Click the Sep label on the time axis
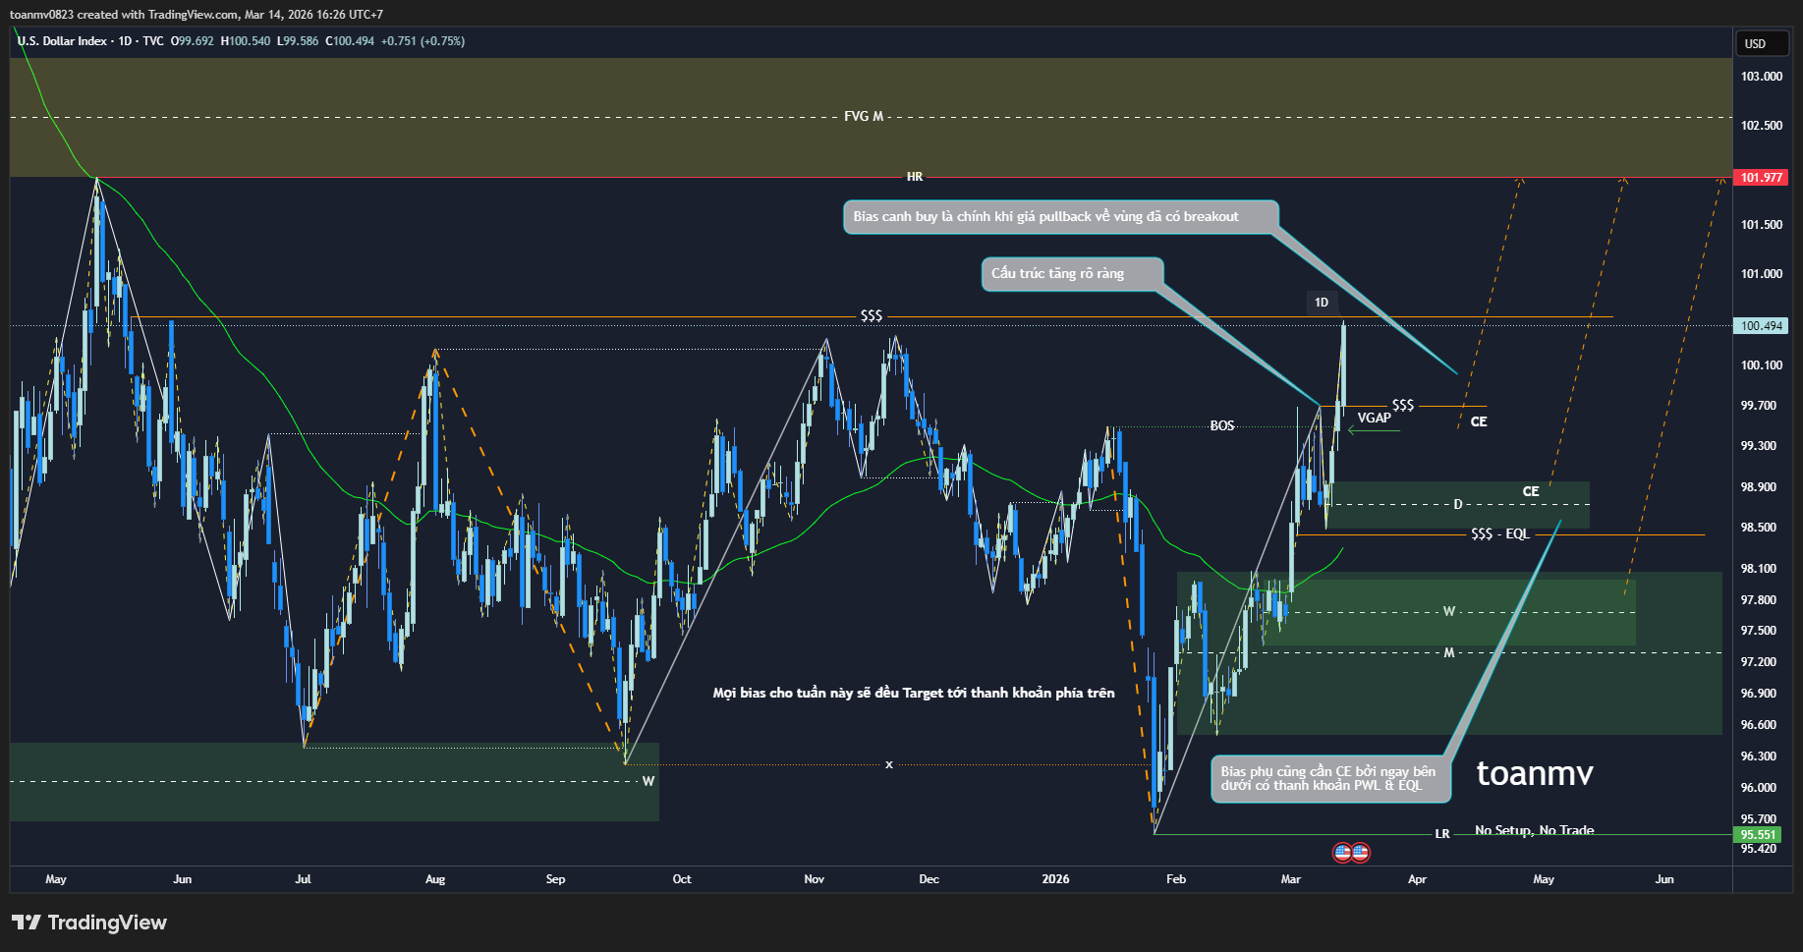1803x952 pixels. point(555,879)
